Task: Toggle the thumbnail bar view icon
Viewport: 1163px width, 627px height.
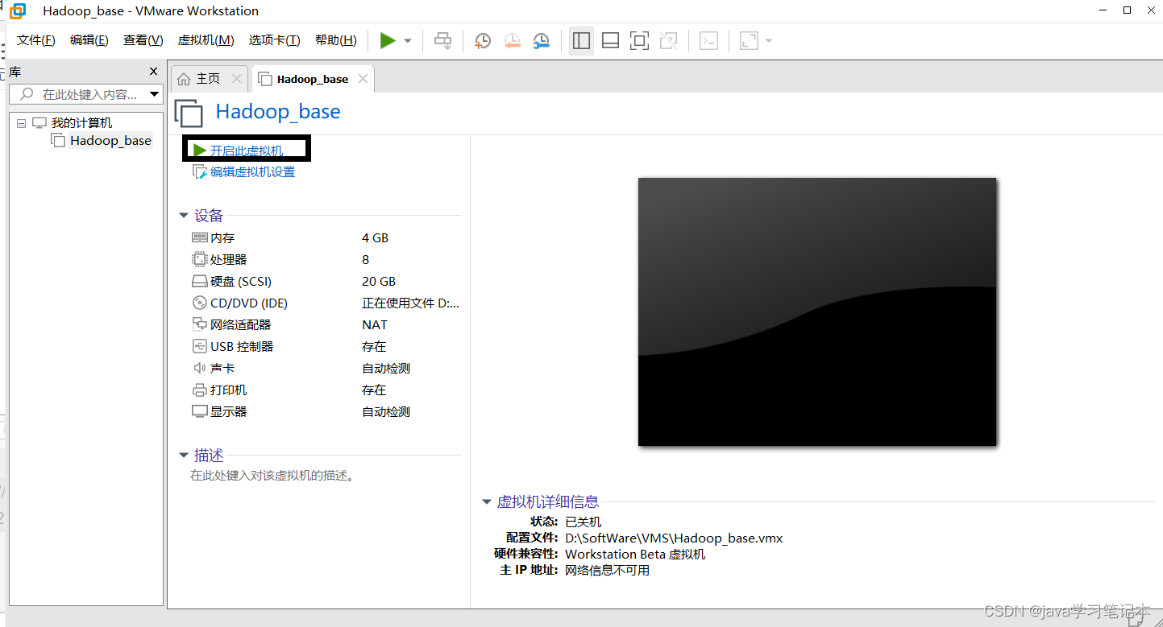Action: pyautogui.click(x=610, y=40)
